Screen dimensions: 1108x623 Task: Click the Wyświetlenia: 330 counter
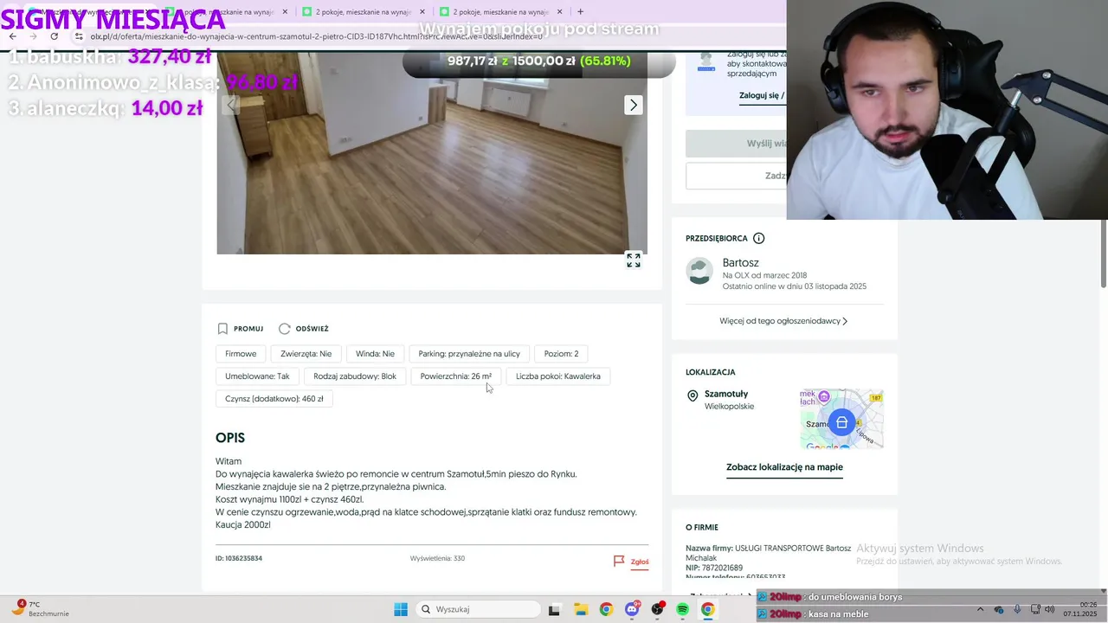[437, 559]
